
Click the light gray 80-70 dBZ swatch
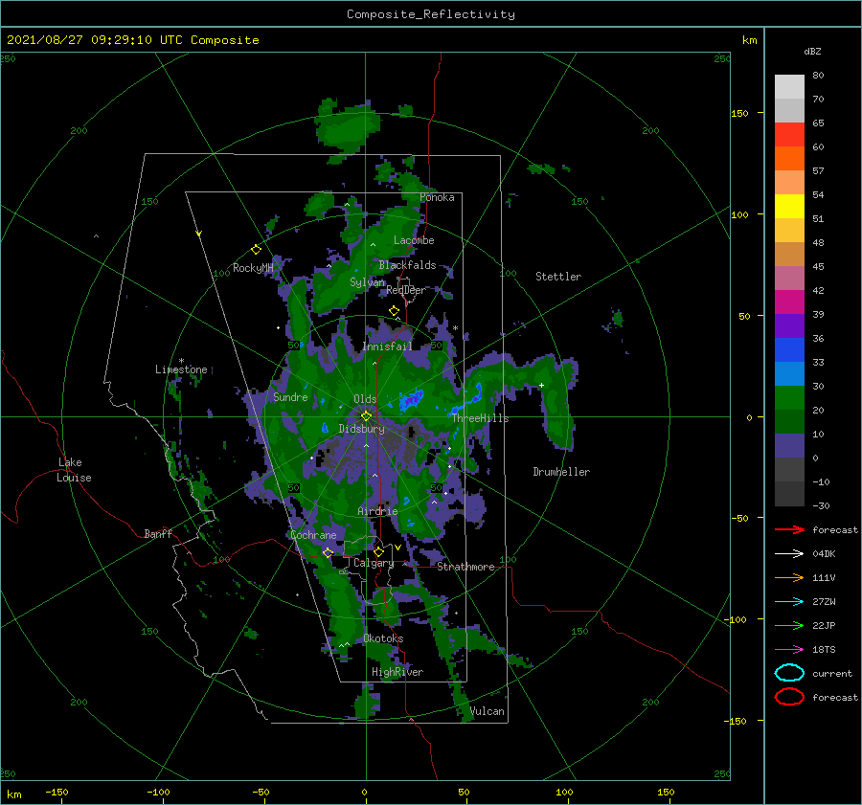point(789,87)
